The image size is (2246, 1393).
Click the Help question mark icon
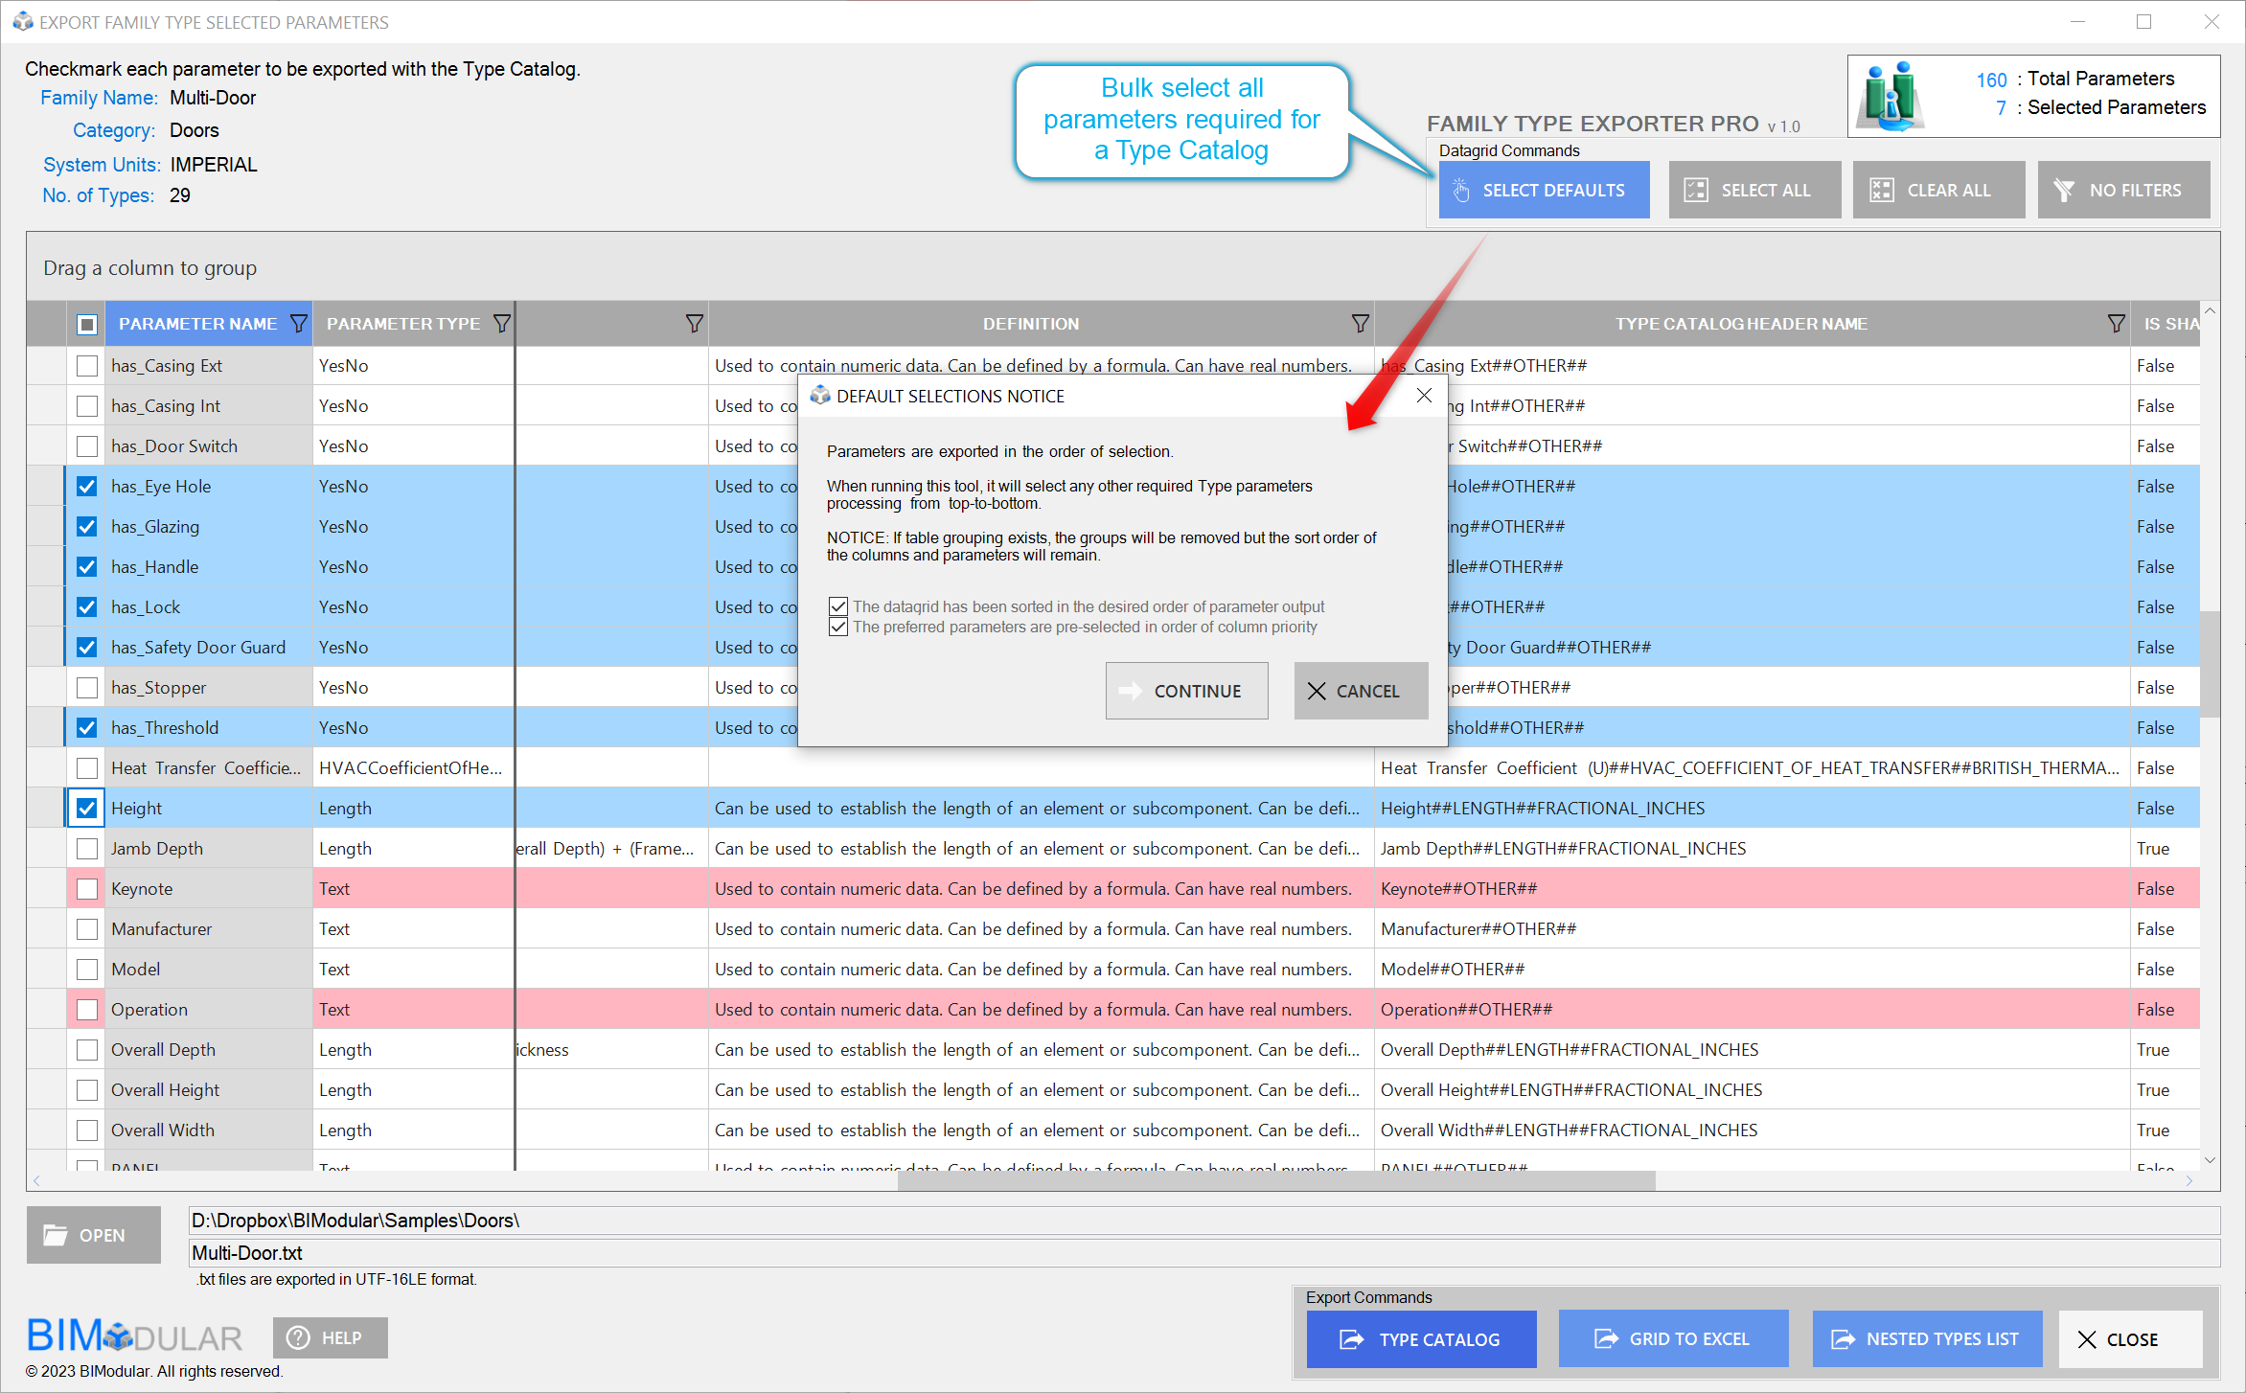(299, 1338)
